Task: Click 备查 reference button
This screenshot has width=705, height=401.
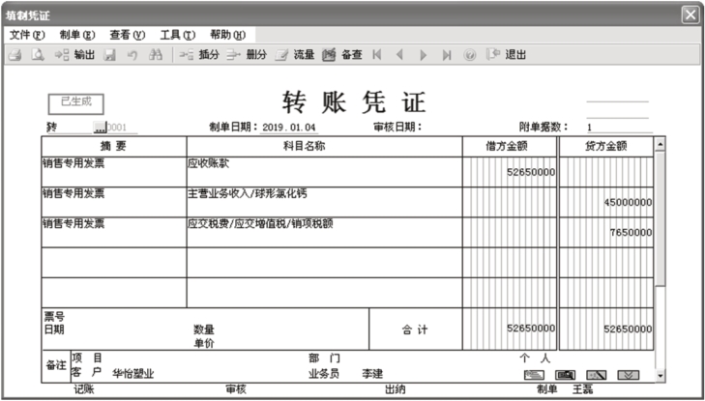Action: (x=342, y=55)
